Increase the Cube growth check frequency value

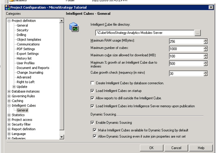206,72
